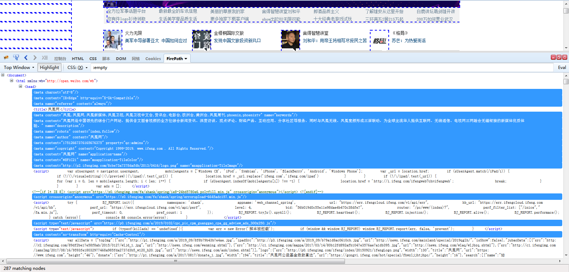Viewport: 569px width, 272px height.
Task: Open link 更多独家下载客户端
Action: (229, 19)
